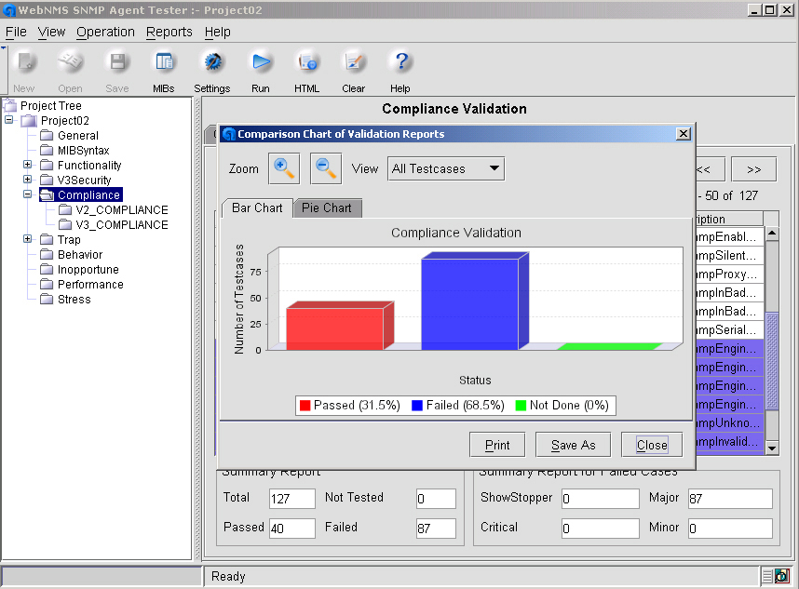Open the Reports menu
This screenshot has width=799, height=589.
click(169, 32)
